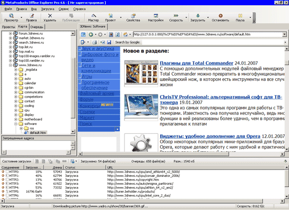This screenshot has width=289, height=210.
Task: Click third icon after Состояние загрузки label
Action: tap(50, 161)
